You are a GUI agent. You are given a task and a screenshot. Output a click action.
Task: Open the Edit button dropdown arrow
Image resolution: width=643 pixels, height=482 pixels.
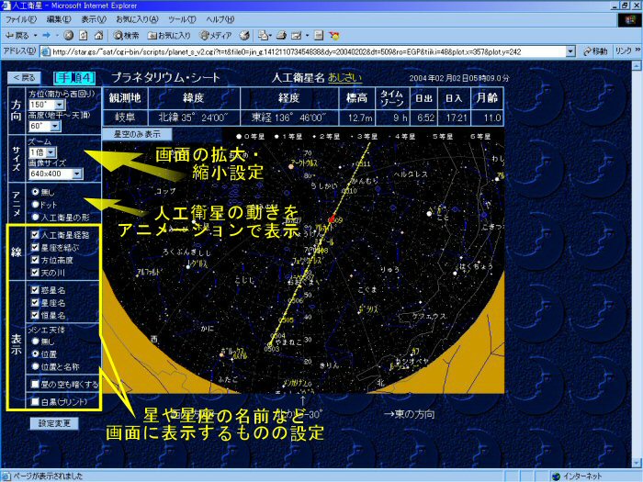307,36
